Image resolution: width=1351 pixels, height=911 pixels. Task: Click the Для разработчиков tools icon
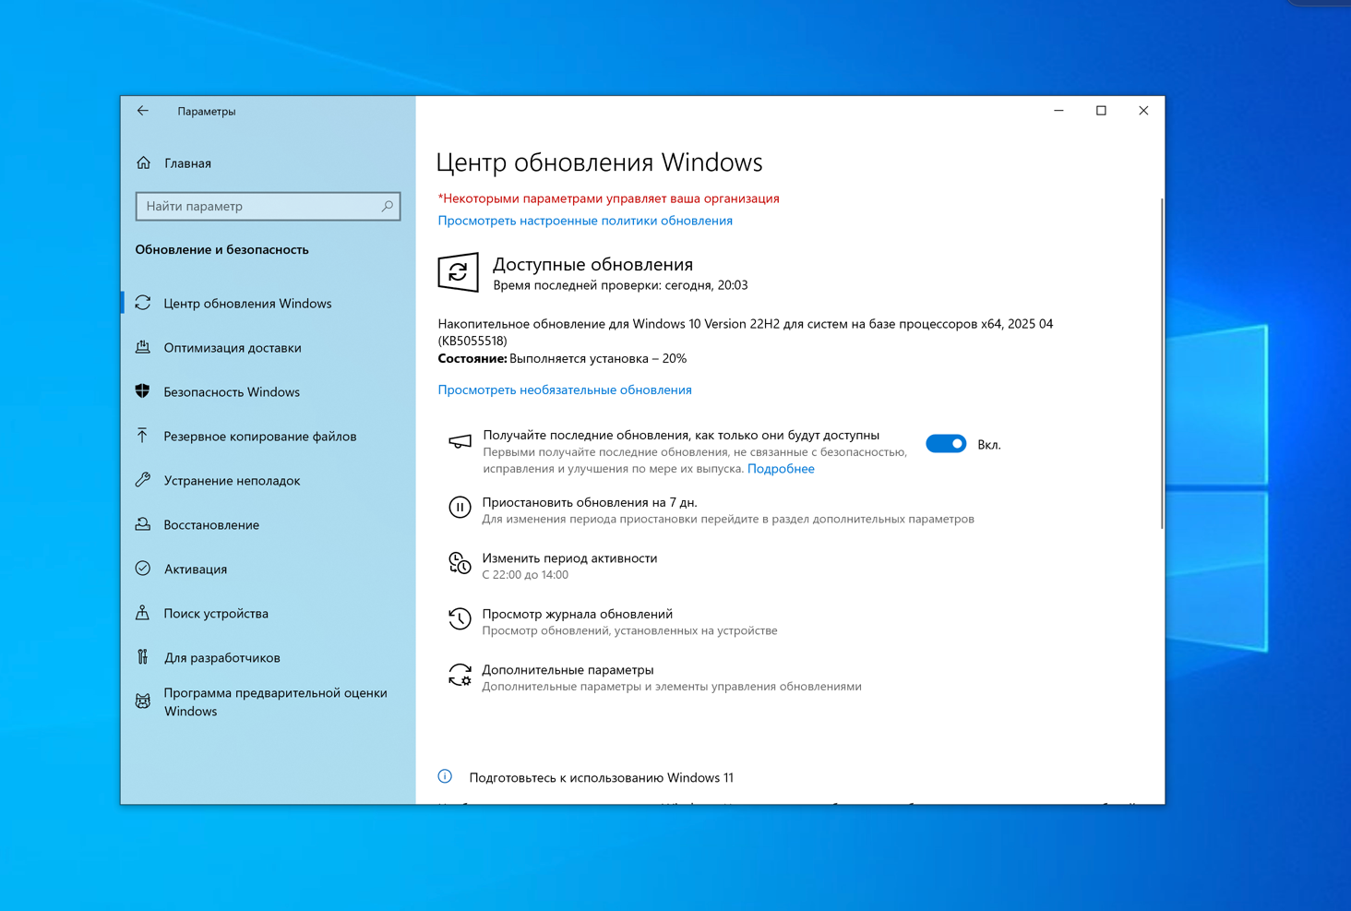point(143,657)
